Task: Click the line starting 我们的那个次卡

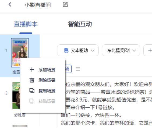Action: (106, 123)
